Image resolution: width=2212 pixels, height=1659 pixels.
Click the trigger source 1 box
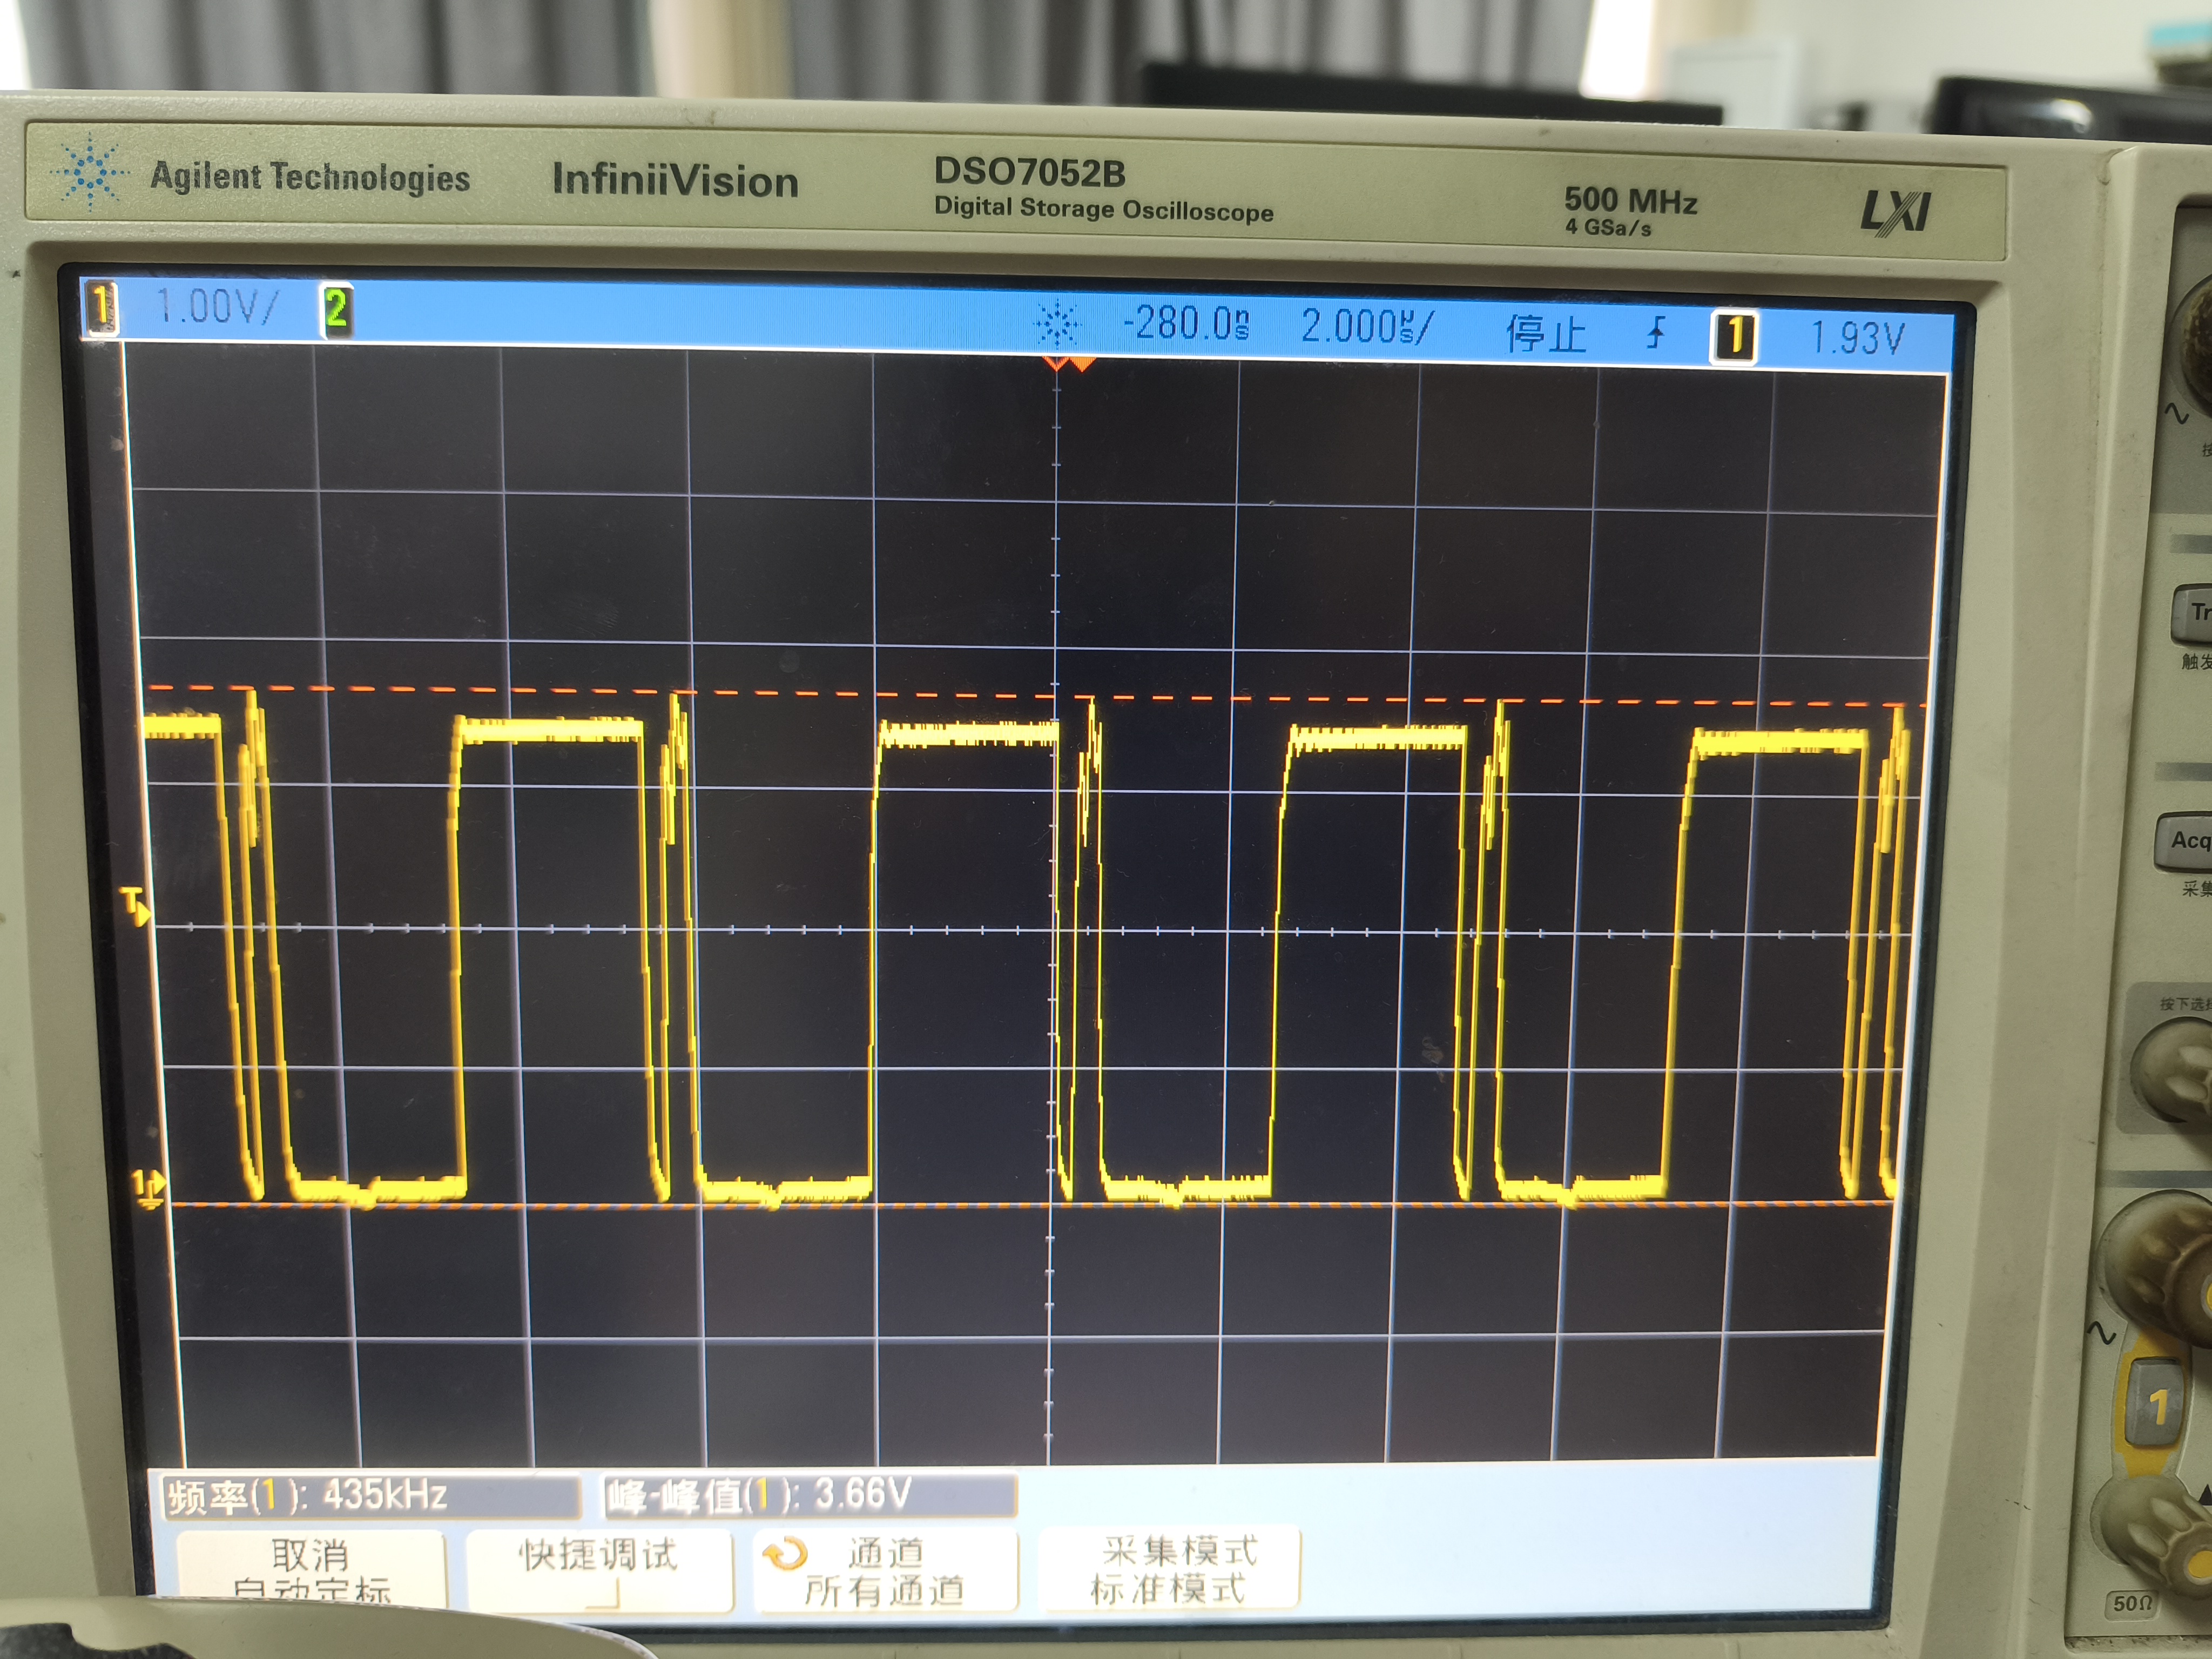tap(1735, 336)
